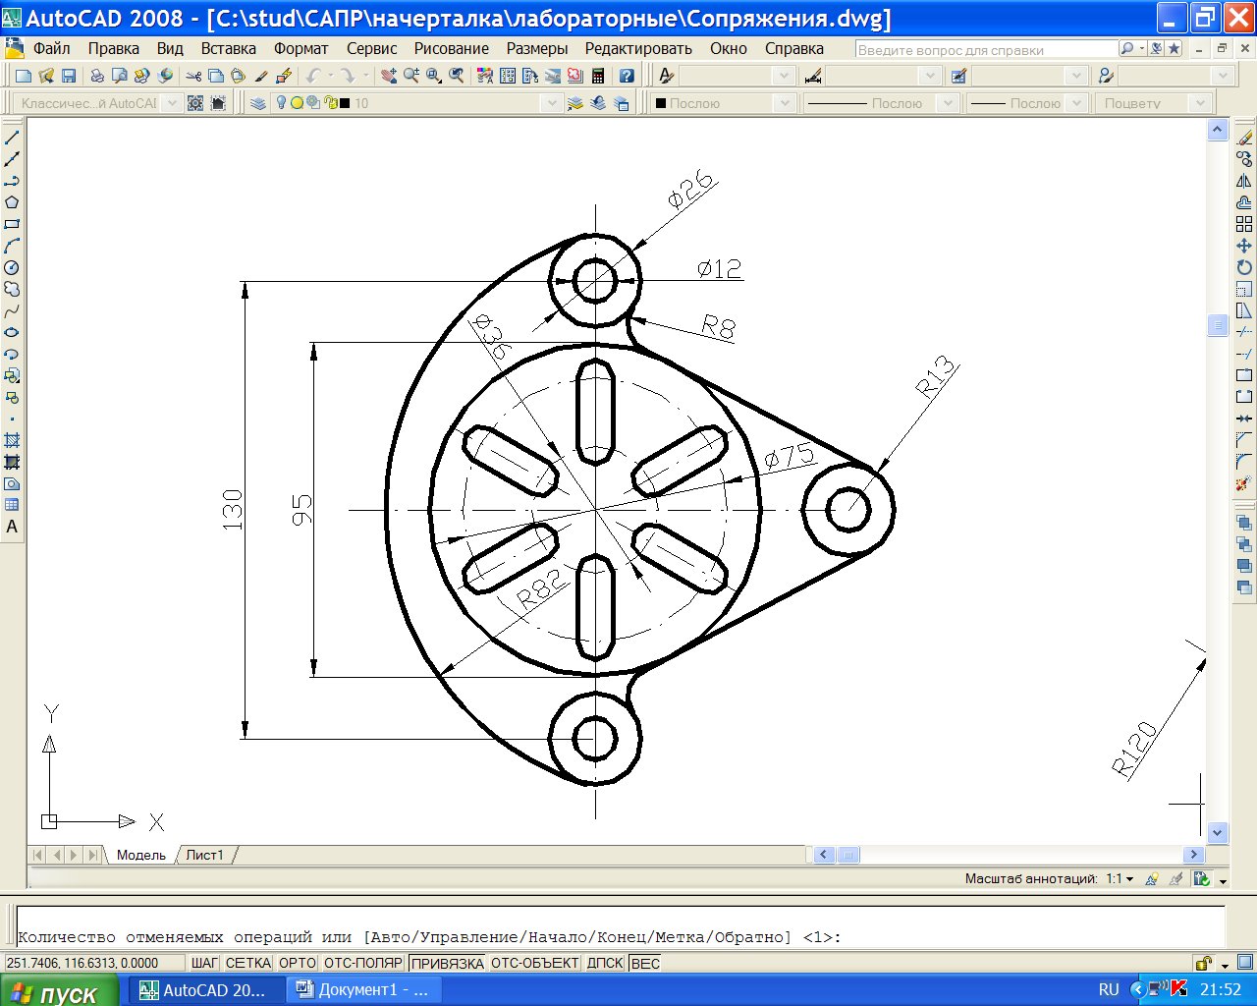Click the horizontal scrollbar right arrow
The height and width of the screenshot is (1006, 1257).
coord(1194,855)
